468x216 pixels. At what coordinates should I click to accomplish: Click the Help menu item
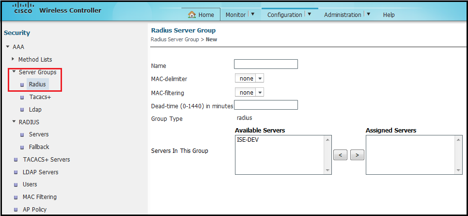tap(389, 15)
